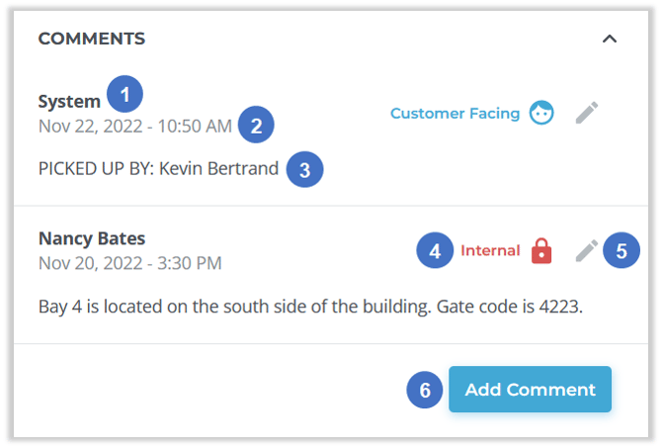
Task: Click numbered callout badge 4
Action: 435,251
